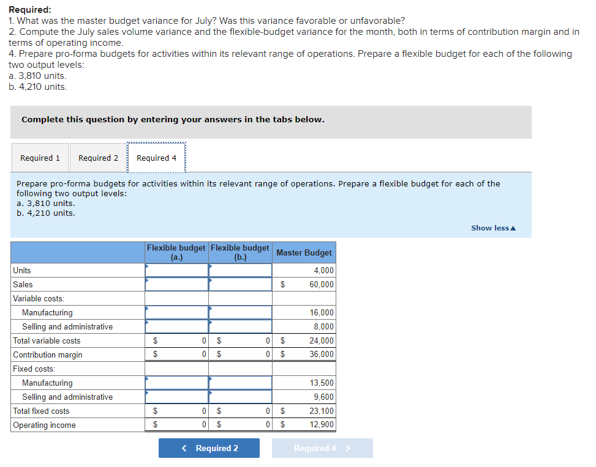Click Units field for Flexible budget (a.)
596x467 pixels.
[177, 271]
